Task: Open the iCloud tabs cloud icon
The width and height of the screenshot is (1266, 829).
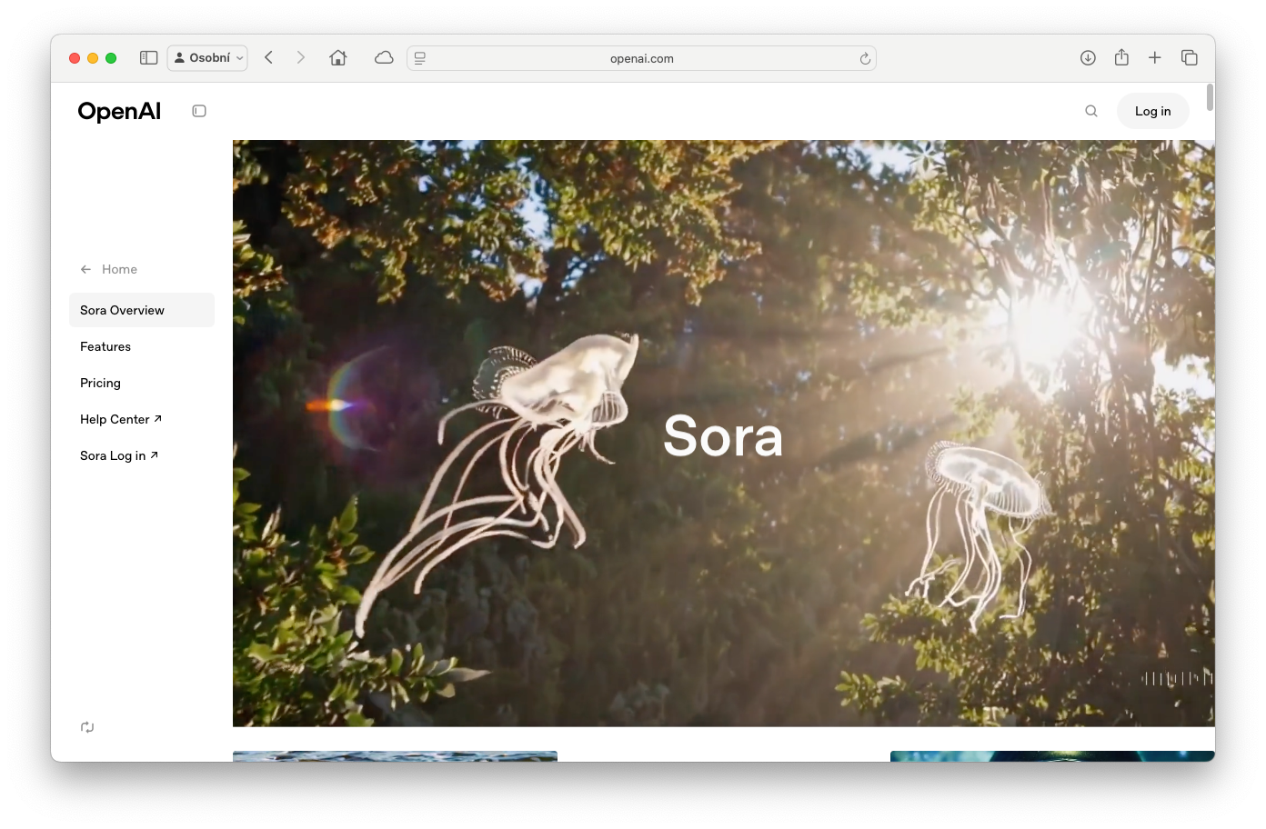Action: tap(384, 57)
